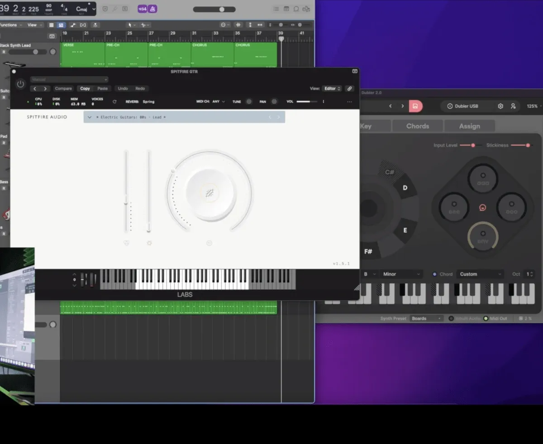
Task: Click the small icon beneath the big dial
Action: 209,243
